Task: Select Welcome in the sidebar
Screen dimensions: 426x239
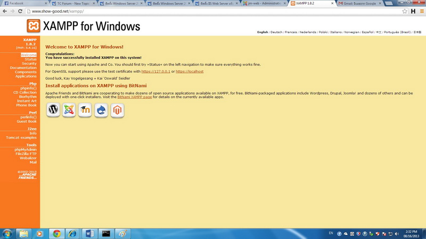Action: pyautogui.click(x=29, y=55)
